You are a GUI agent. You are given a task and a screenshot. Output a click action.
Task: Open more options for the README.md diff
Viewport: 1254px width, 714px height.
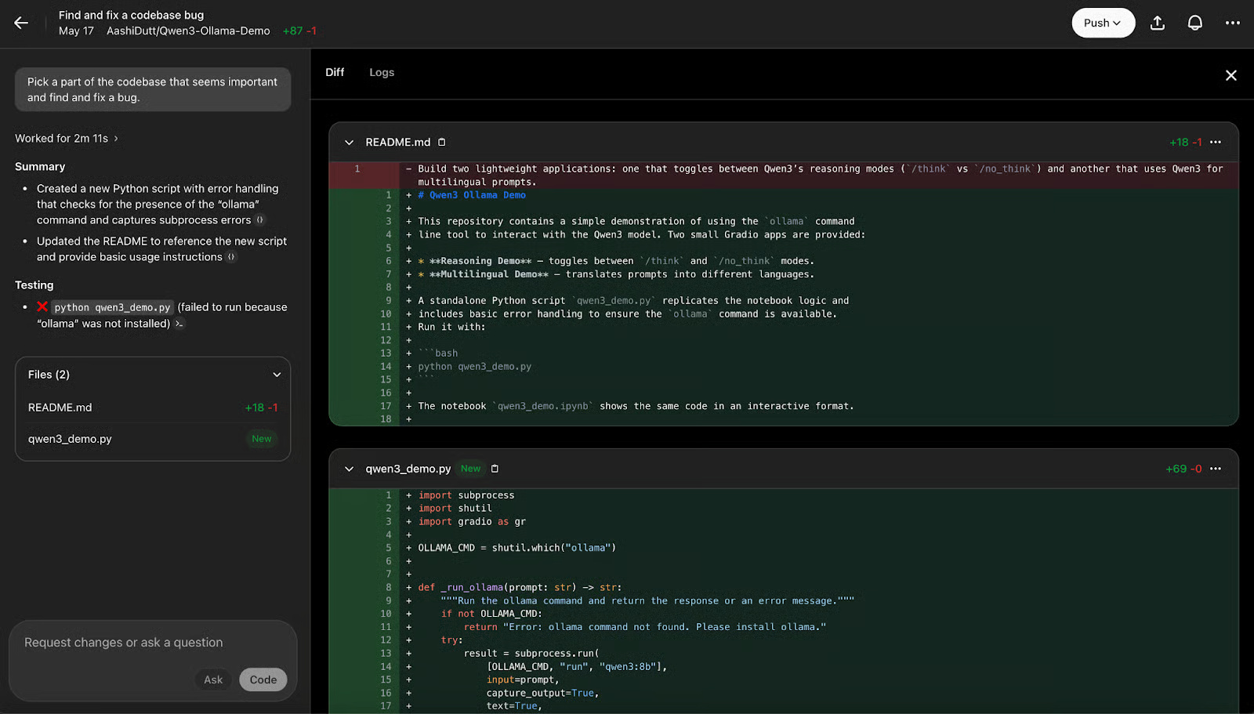1216,142
